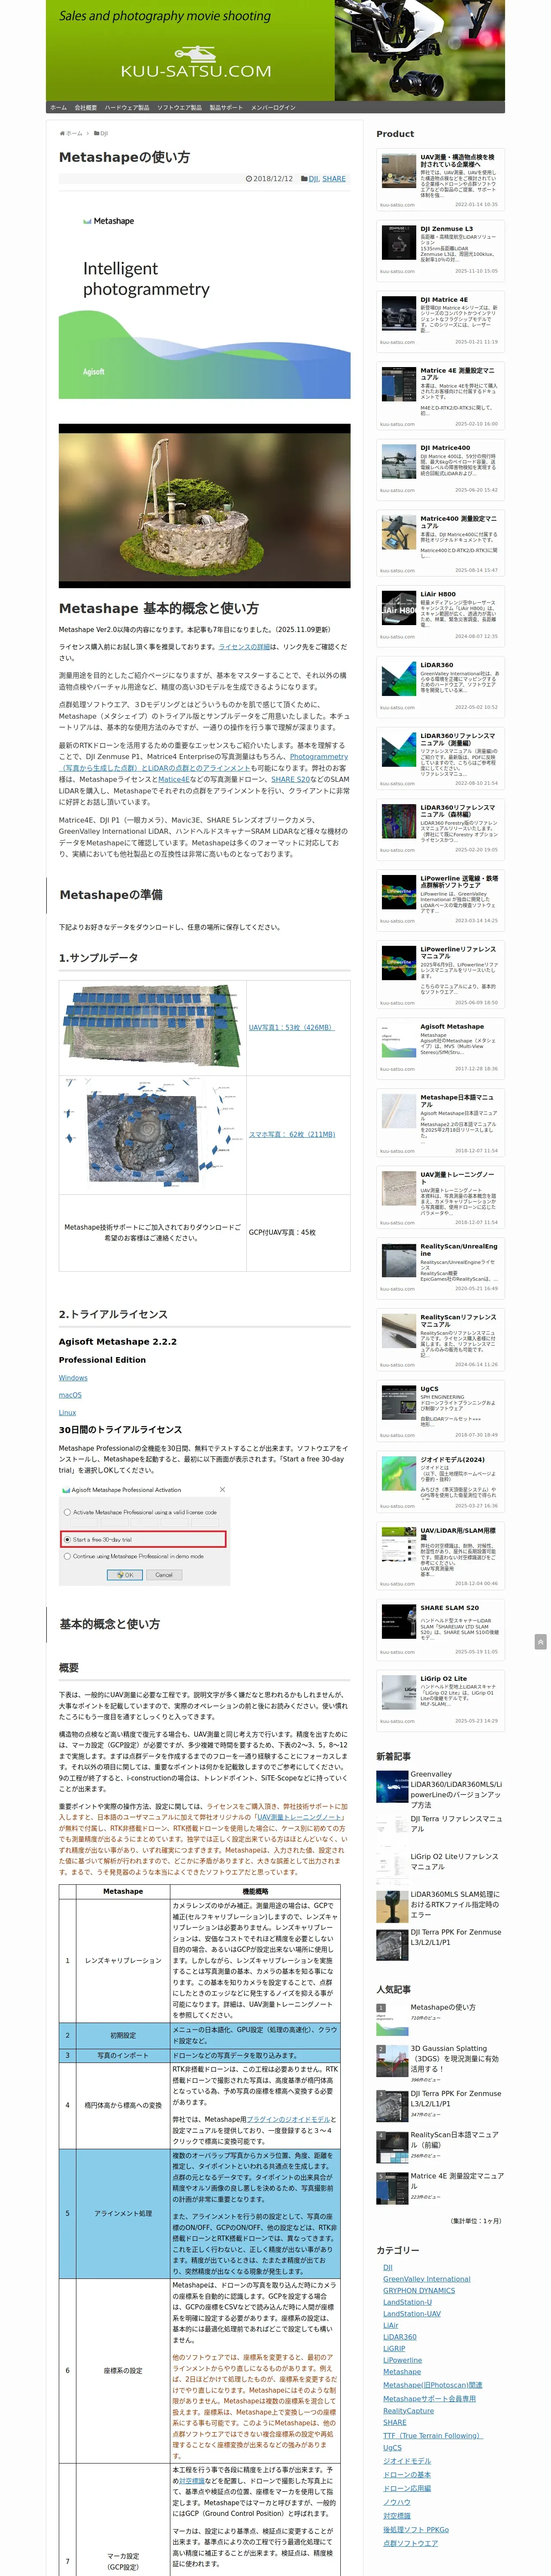Open the popular article 'RealityScan日本語マニュアル（前編）'
Screen dimensions: 551x2576
(x=455, y=2140)
